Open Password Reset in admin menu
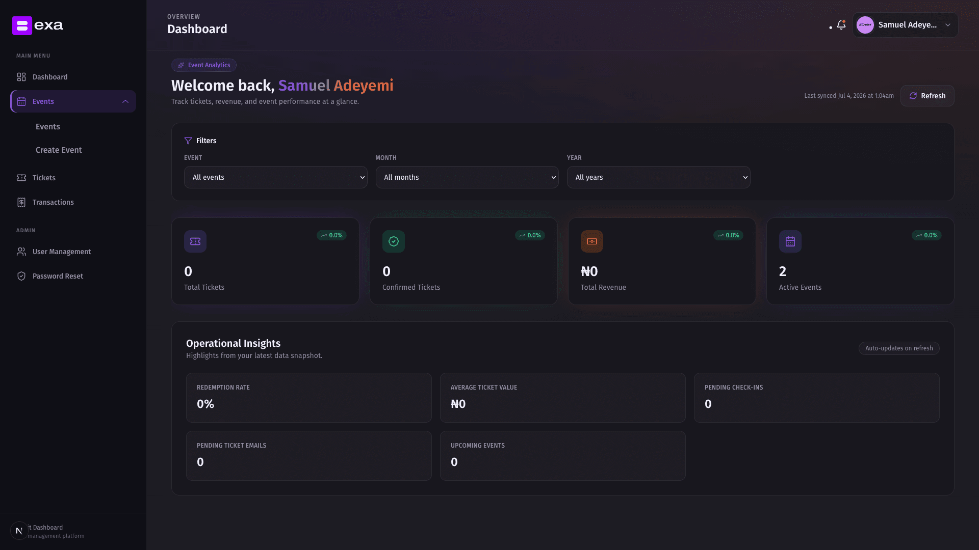The height and width of the screenshot is (550, 979). pyautogui.click(x=73, y=276)
